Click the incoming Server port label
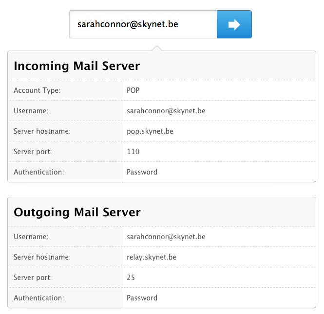 [x=33, y=152]
